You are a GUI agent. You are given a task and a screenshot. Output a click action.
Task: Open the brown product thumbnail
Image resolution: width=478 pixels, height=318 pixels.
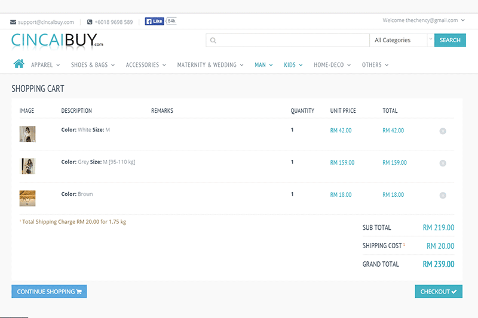coord(27,199)
